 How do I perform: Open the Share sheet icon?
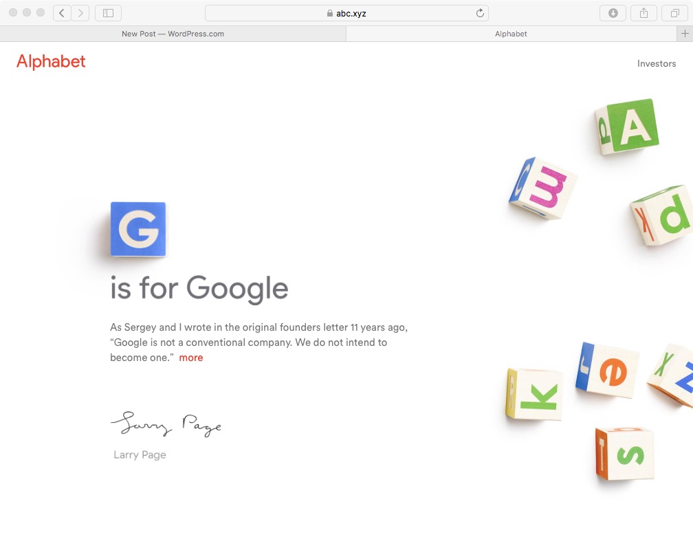(x=643, y=13)
